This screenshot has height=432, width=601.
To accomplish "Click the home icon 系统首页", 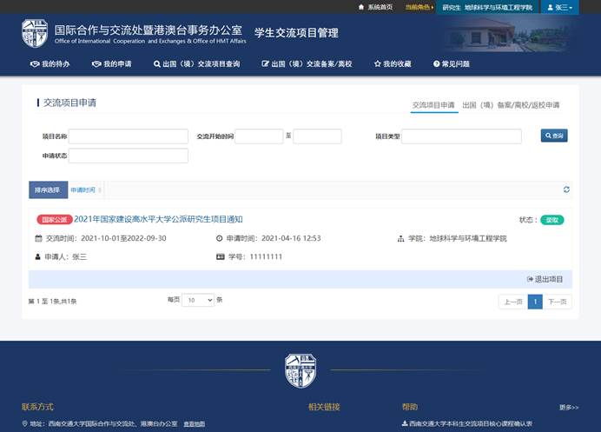I will click(362, 7).
